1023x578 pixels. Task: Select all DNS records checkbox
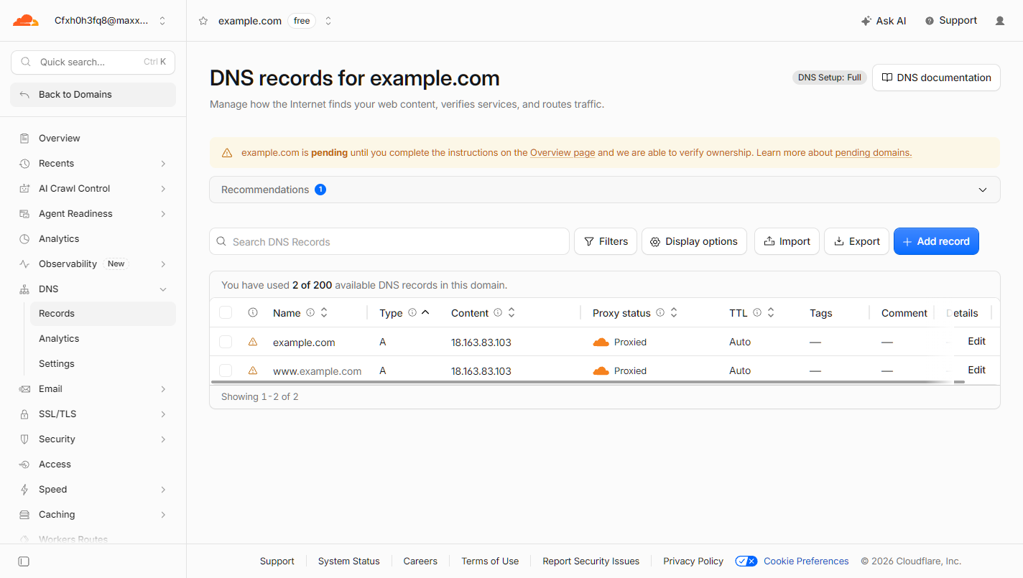click(226, 312)
